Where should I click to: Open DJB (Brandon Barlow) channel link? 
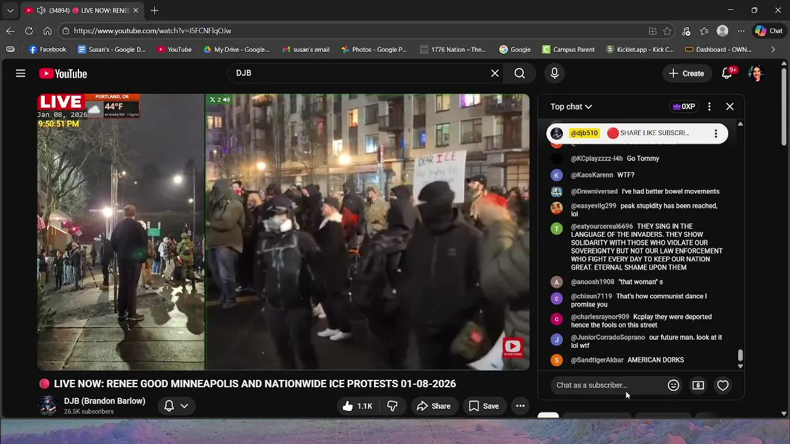tap(104, 401)
